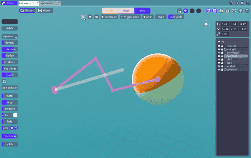Click the lightbulb lighting icon
This screenshot has width=251, height=158.
(x=240, y=11)
